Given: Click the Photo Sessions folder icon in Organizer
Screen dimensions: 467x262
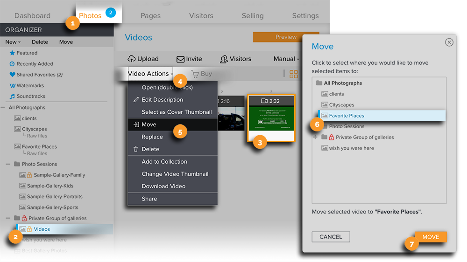Looking at the screenshot, I should tap(17, 164).
